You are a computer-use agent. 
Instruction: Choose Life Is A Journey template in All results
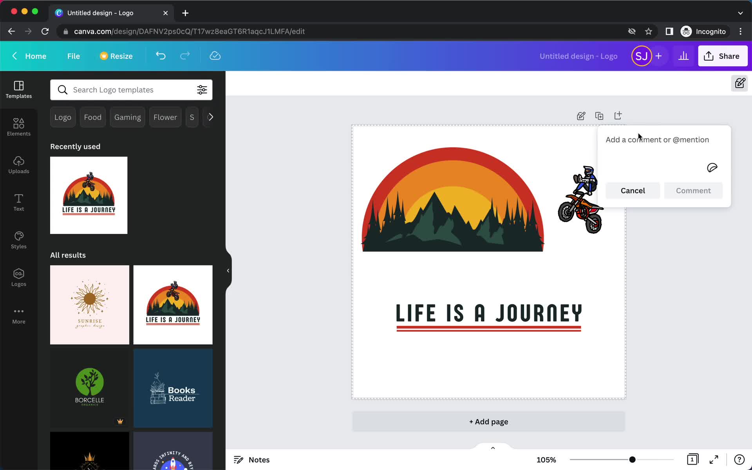click(173, 305)
